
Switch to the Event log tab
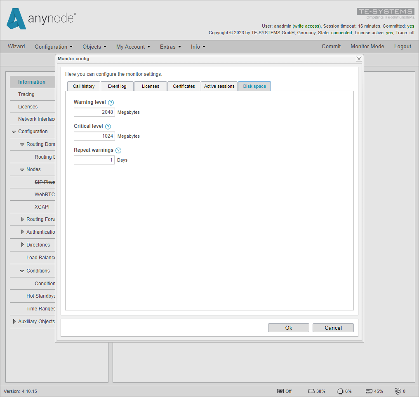(x=117, y=86)
